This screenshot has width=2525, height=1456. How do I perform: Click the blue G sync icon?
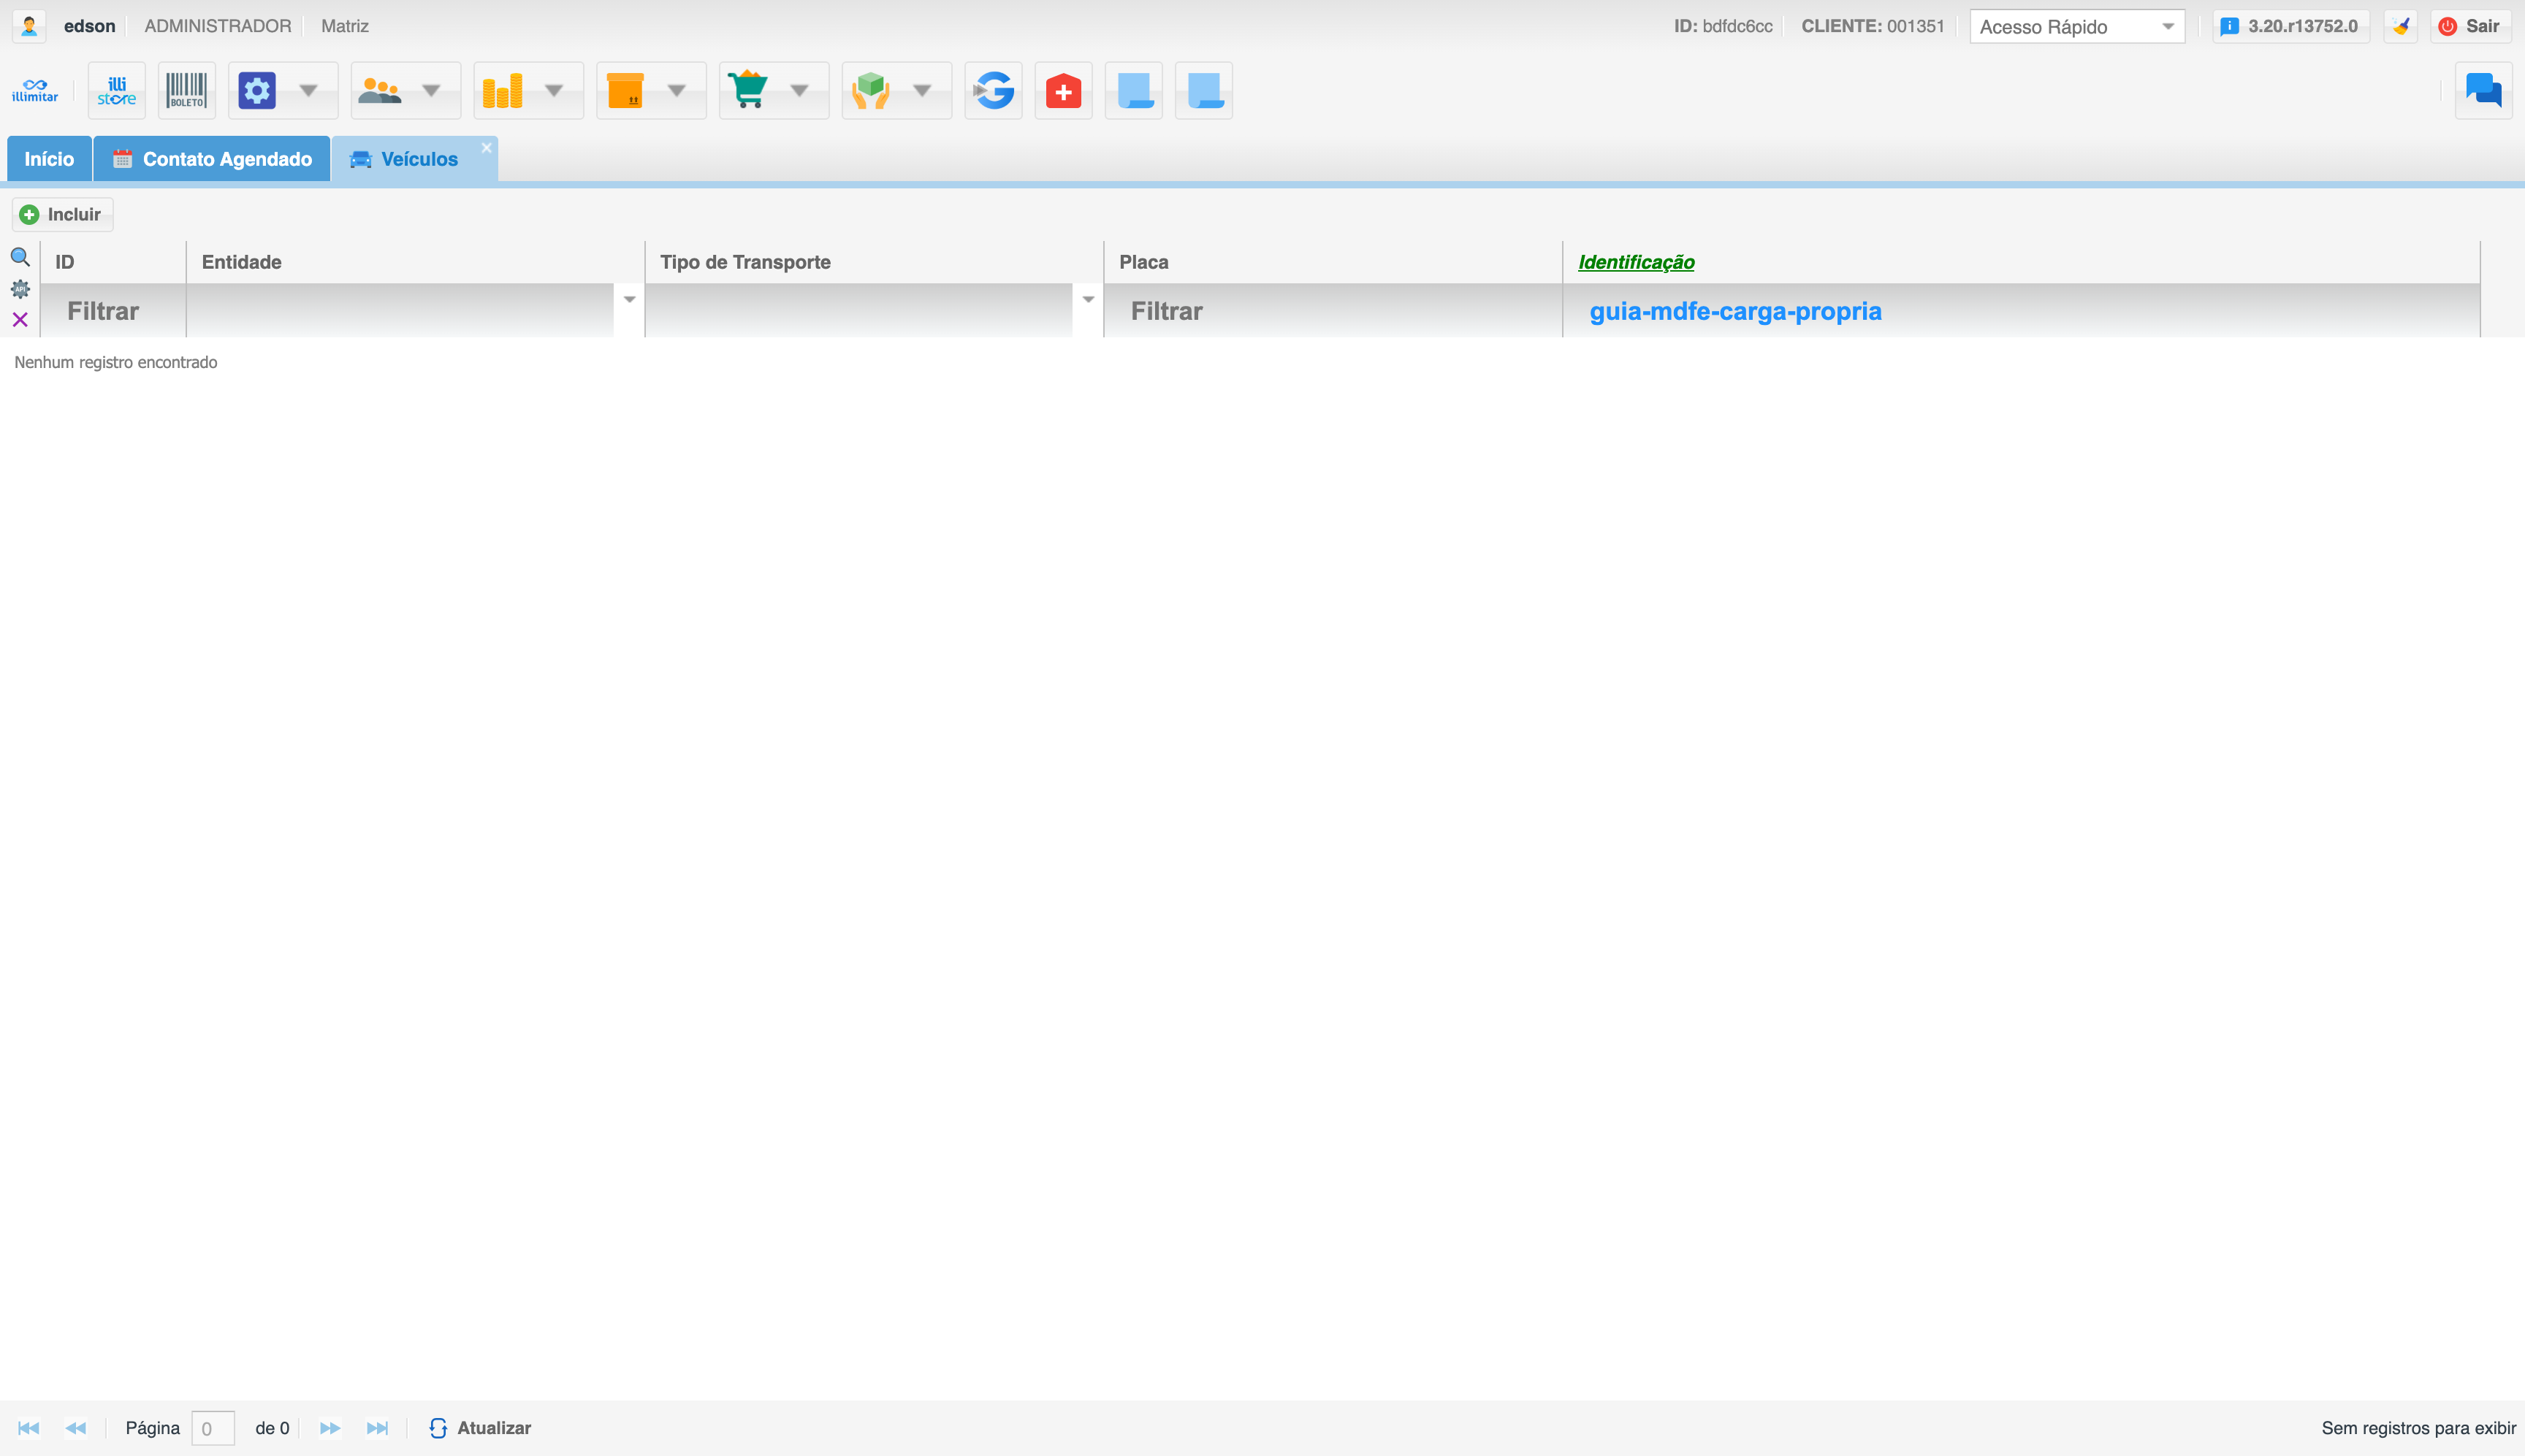pos(994,91)
